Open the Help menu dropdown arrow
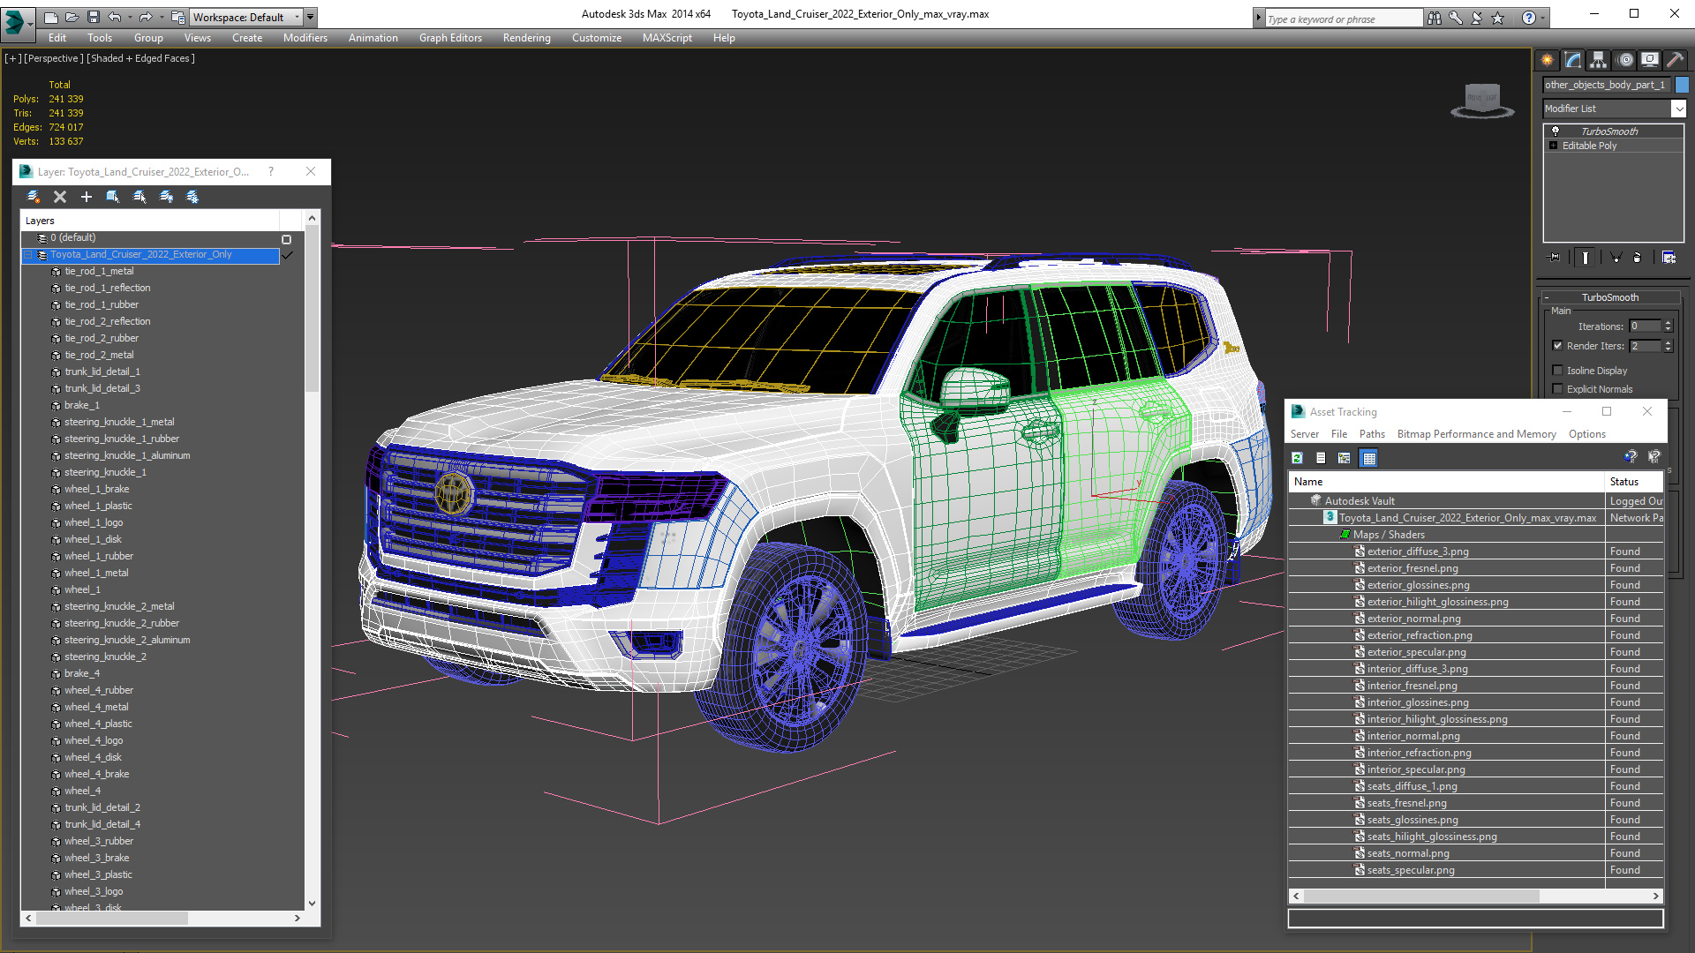 tap(1542, 18)
